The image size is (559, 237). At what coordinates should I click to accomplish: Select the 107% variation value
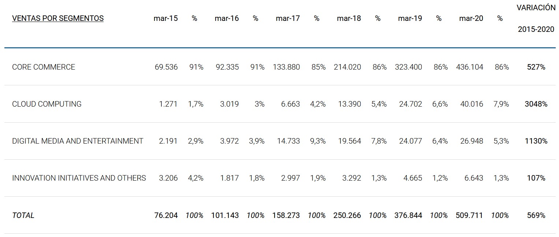[x=536, y=178]
